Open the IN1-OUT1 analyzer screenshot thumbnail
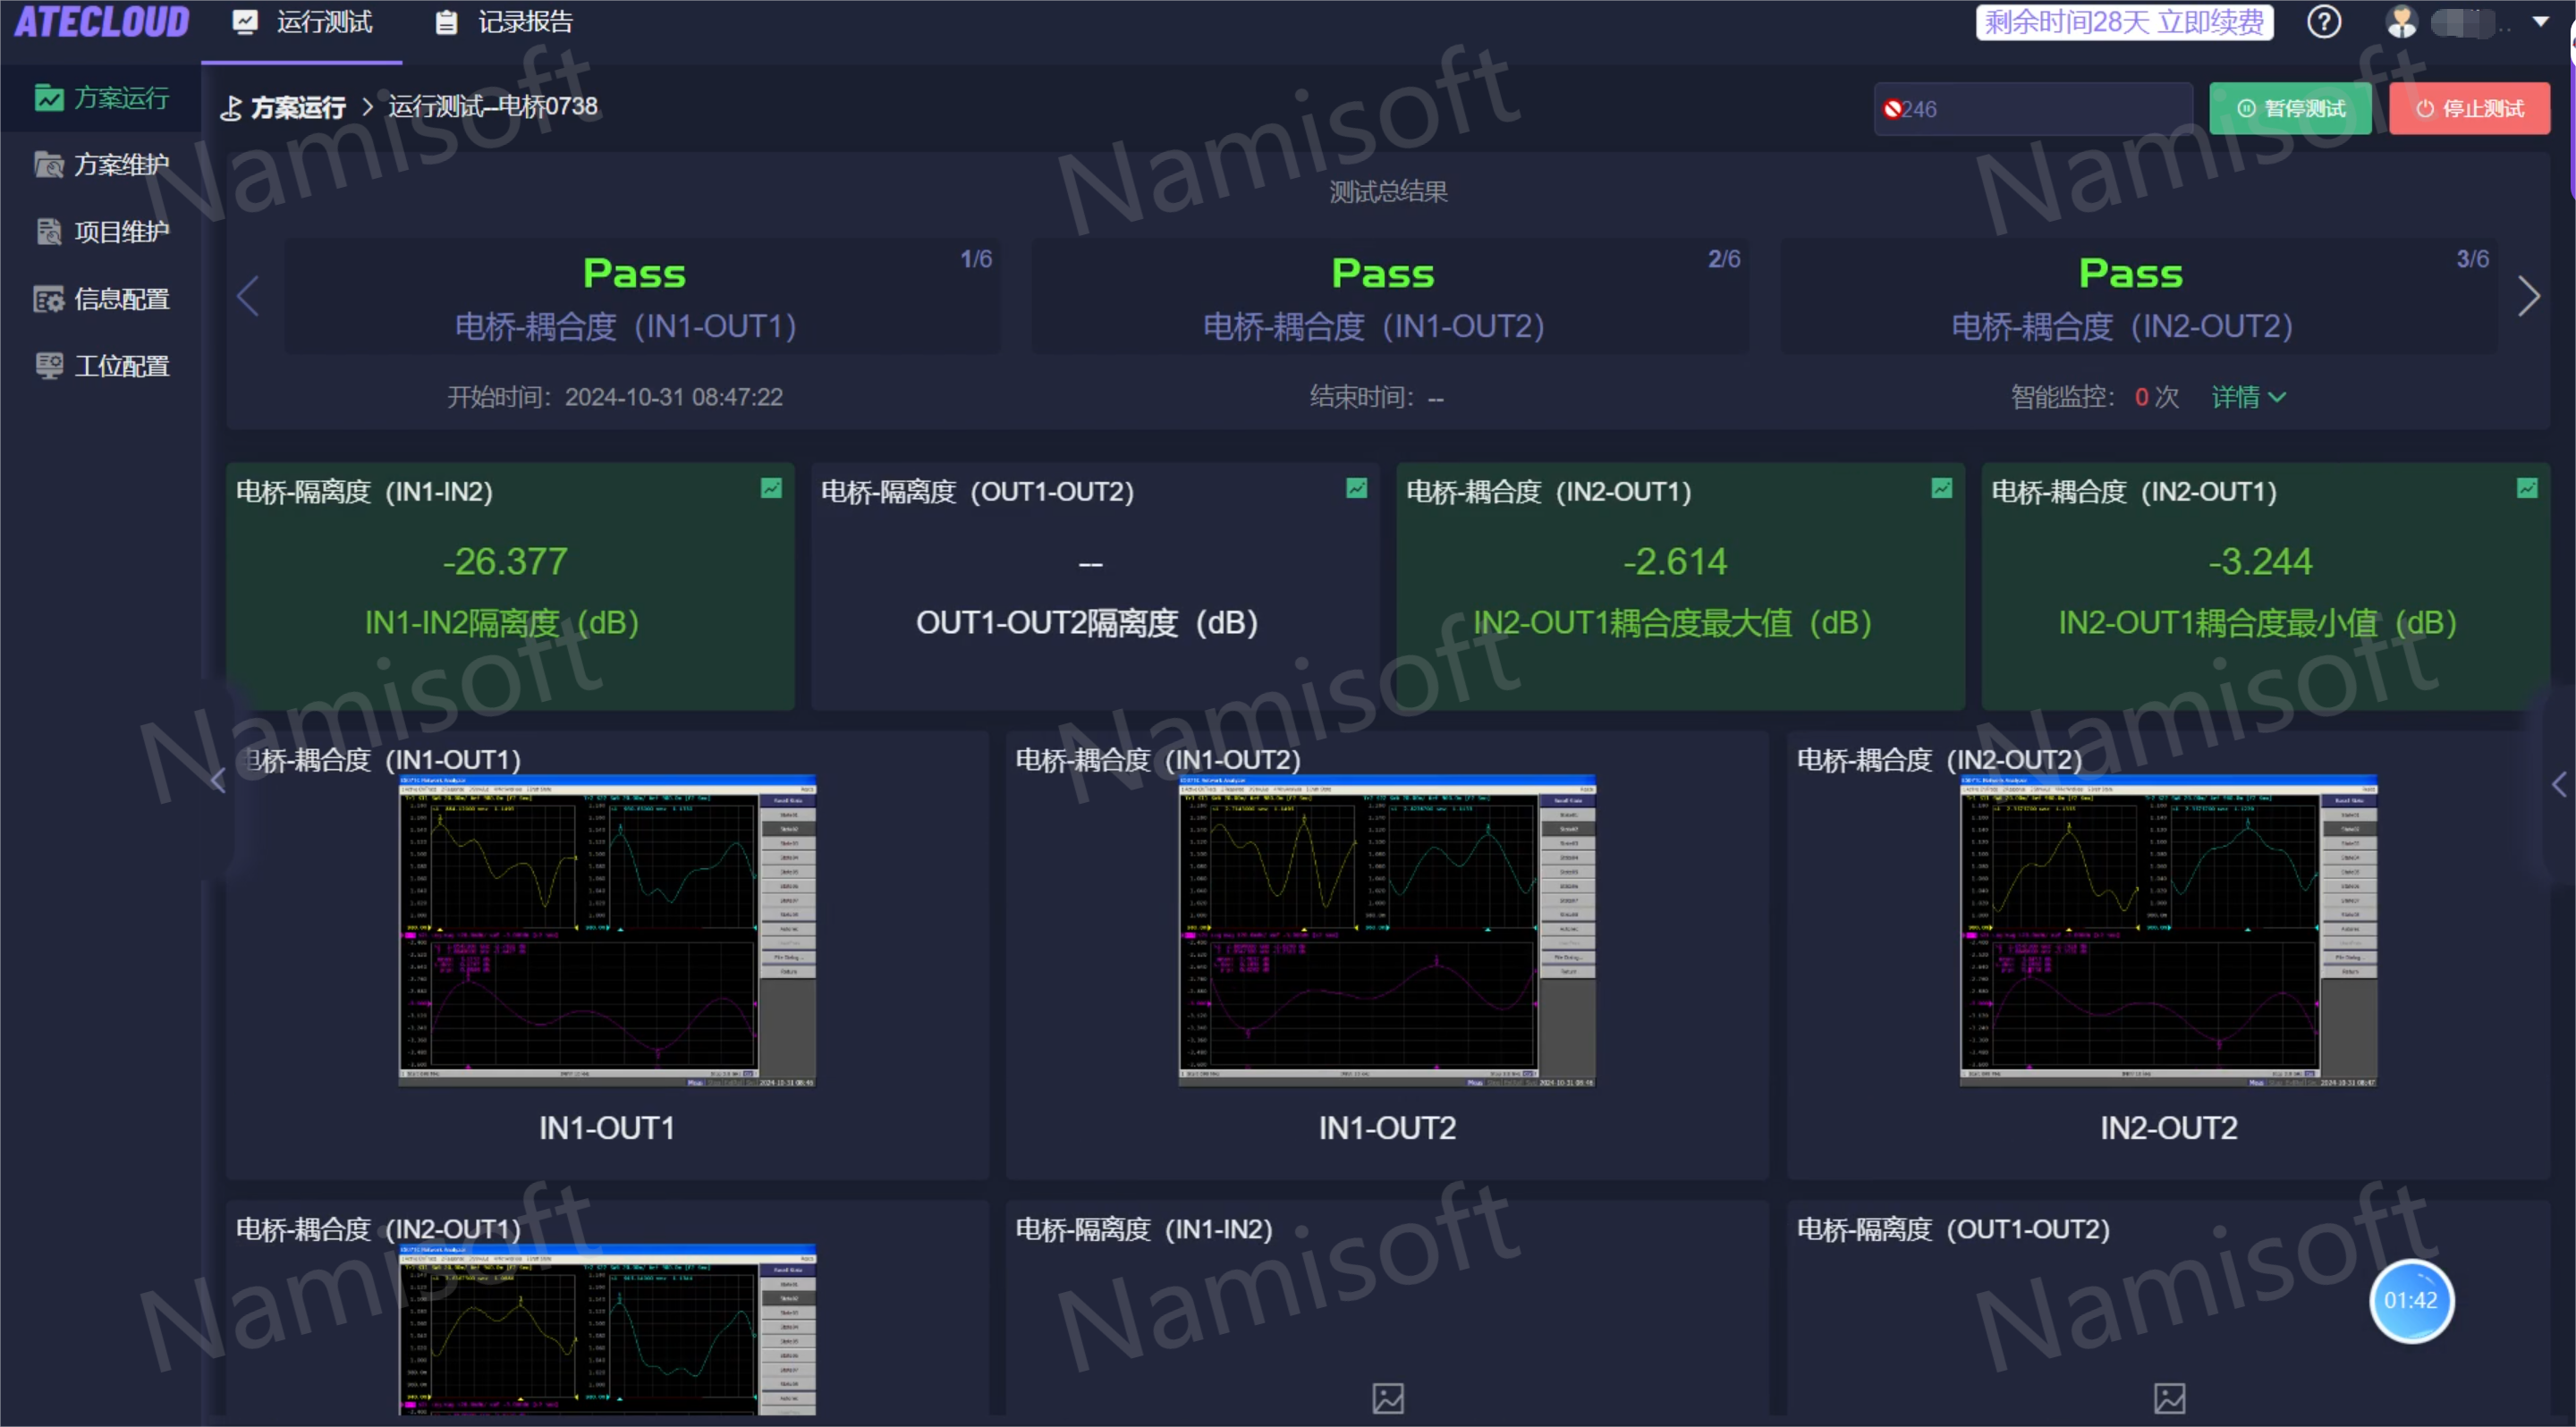 pyautogui.click(x=607, y=931)
